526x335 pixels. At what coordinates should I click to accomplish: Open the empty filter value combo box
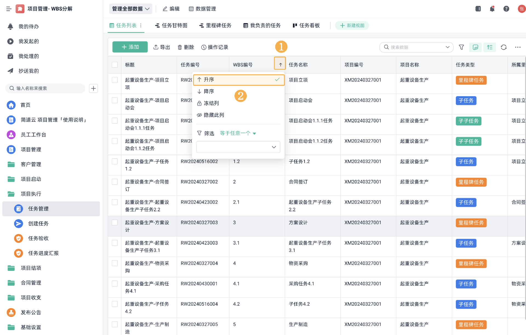point(238,147)
